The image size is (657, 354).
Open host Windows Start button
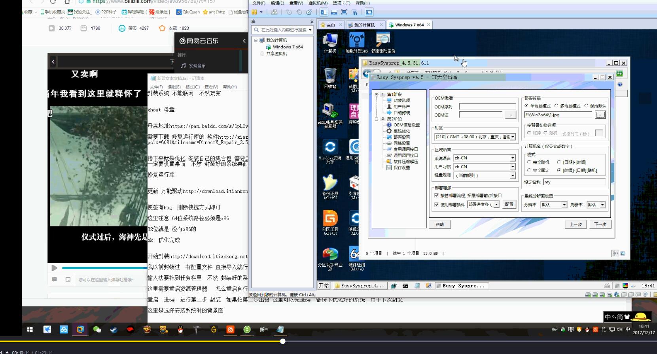30,330
